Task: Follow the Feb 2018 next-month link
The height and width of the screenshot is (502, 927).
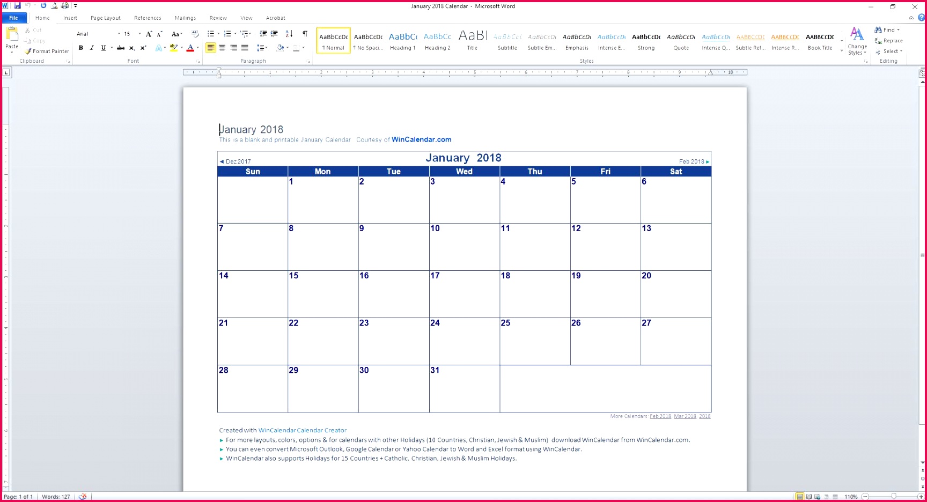Action: point(694,161)
